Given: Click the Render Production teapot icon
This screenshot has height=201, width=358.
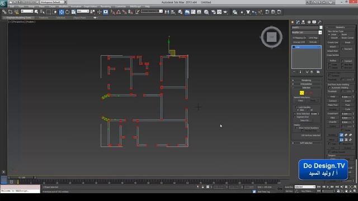Looking at the screenshot, I should tap(225, 12).
